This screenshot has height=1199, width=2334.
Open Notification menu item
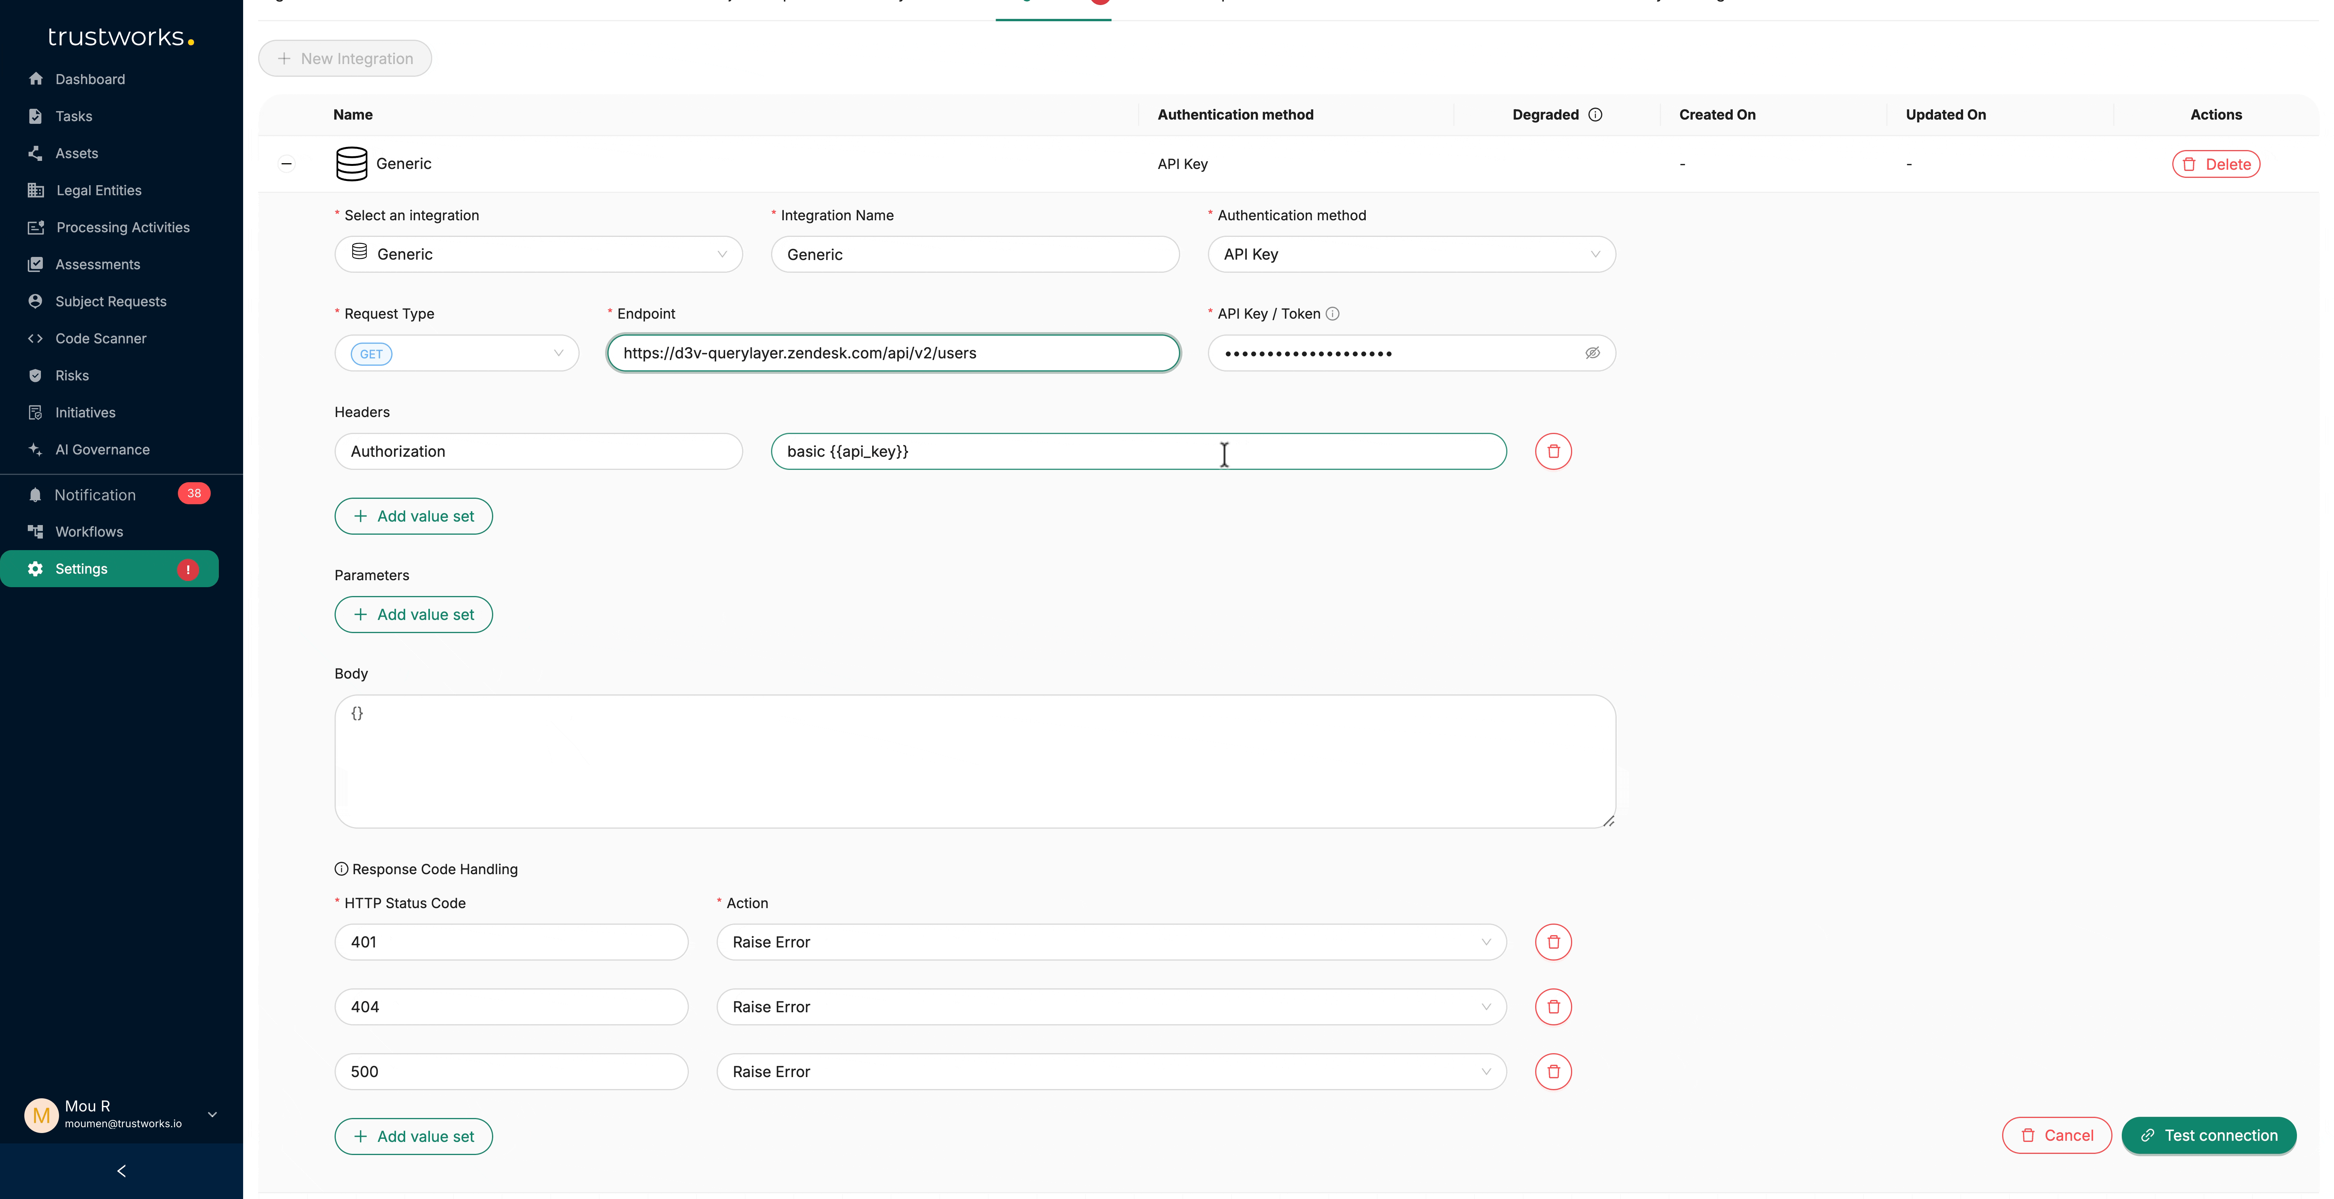pyautogui.click(x=95, y=495)
